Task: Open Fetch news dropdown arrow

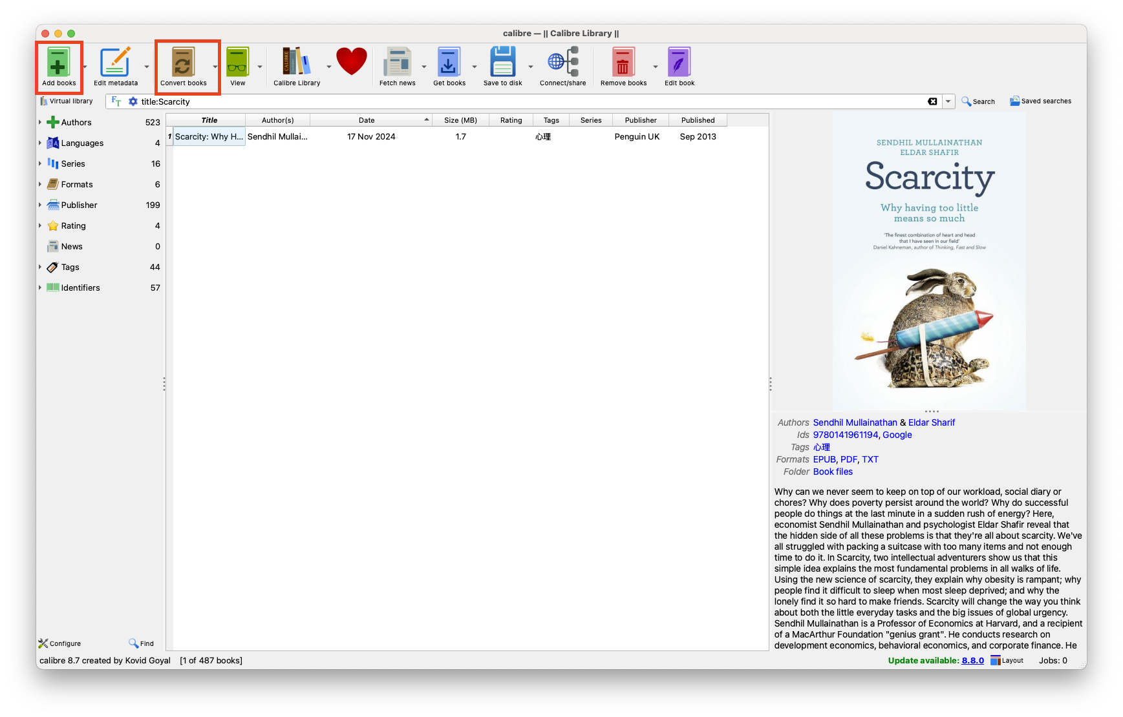Action: [x=424, y=67]
